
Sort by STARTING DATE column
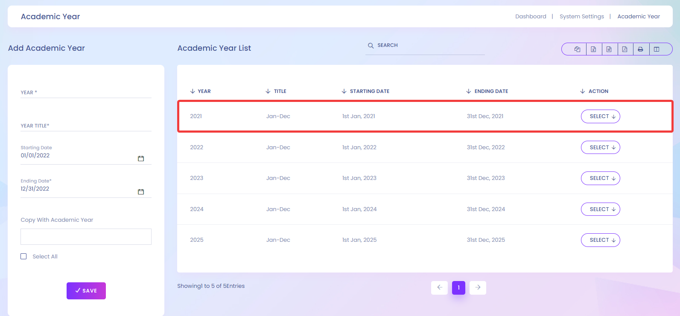point(365,91)
